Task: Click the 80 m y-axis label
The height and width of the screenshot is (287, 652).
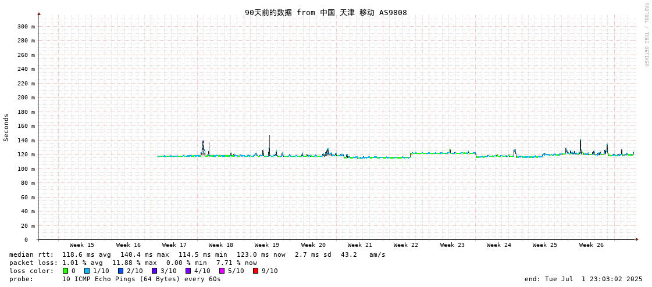Action: click(28, 183)
